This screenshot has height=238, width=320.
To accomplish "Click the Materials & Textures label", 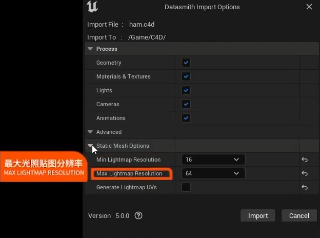I will pyautogui.click(x=124, y=76).
